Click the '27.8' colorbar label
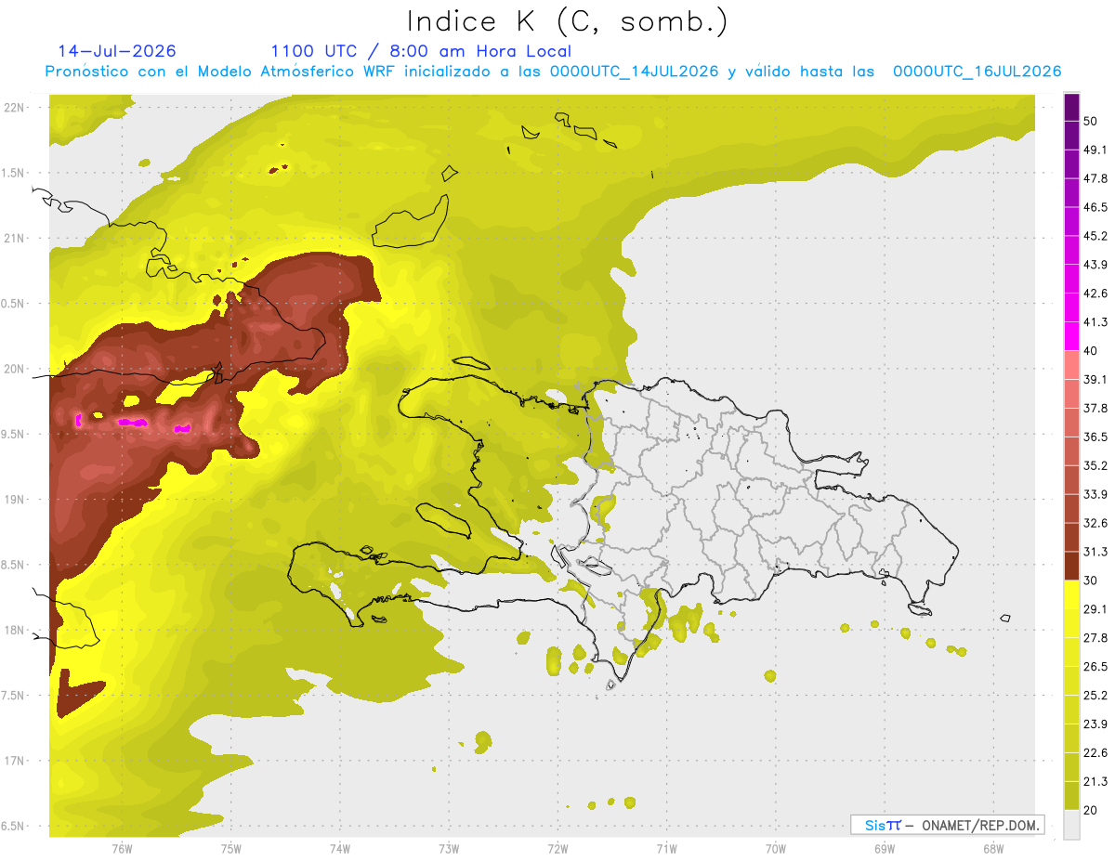The image size is (1115, 861). (1095, 638)
